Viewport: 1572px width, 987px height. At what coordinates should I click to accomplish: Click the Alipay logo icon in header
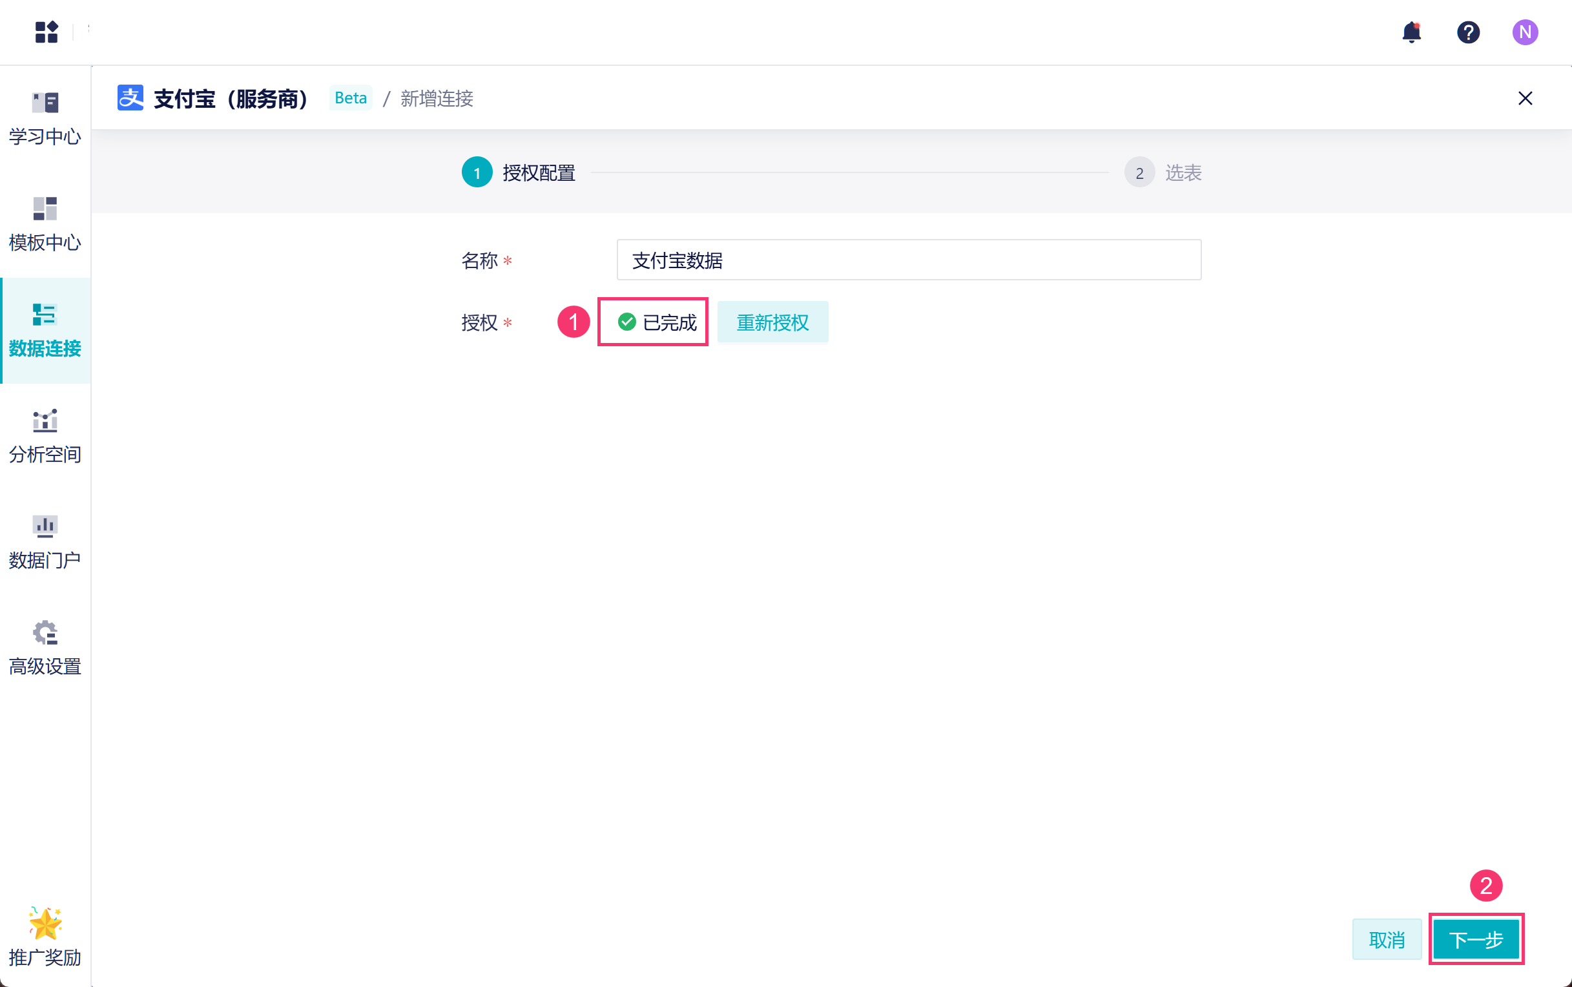click(130, 98)
